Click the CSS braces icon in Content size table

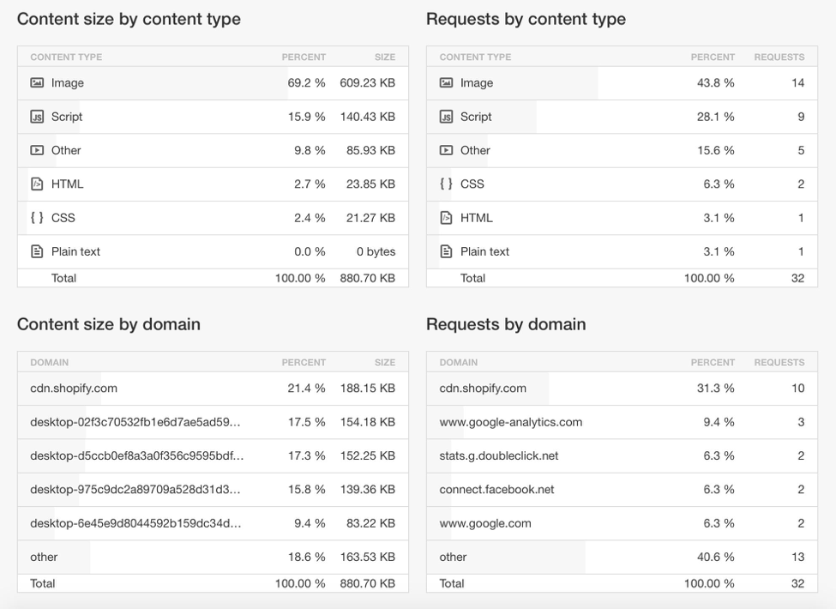pos(37,218)
